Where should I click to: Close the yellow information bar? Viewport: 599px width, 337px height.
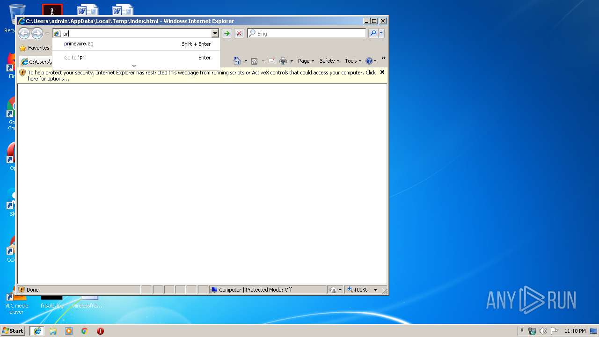click(382, 72)
